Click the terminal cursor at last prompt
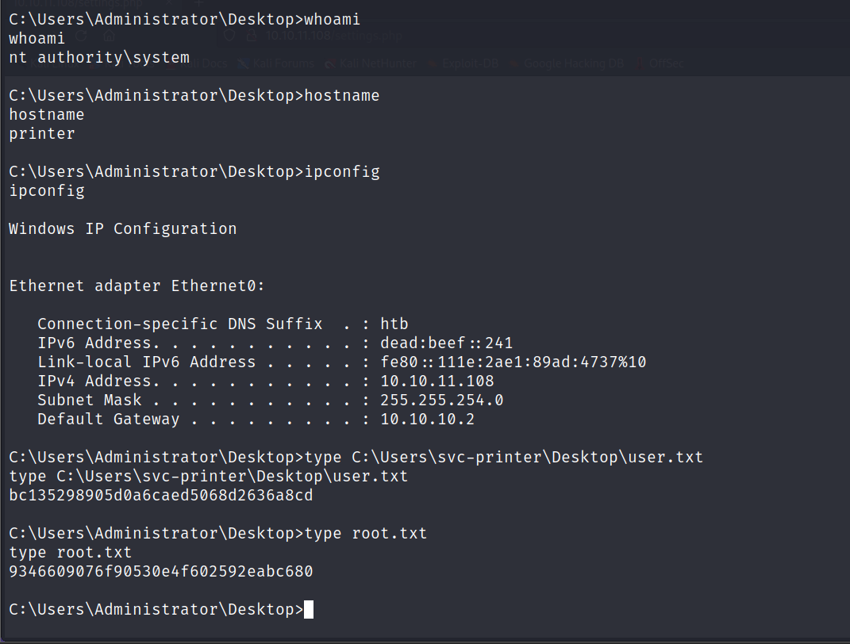Image resolution: width=850 pixels, height=644 pixels. coord(309,610)
